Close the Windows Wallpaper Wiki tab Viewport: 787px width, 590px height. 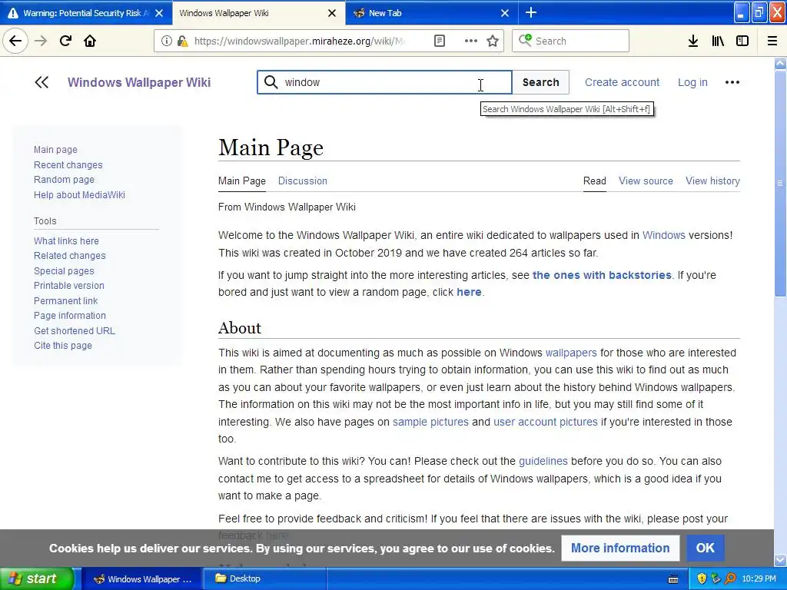[332, 13]
